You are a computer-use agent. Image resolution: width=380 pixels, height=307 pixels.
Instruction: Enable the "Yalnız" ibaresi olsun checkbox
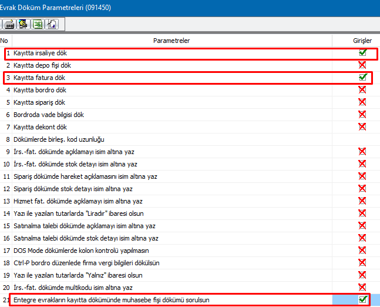point(362,275)
